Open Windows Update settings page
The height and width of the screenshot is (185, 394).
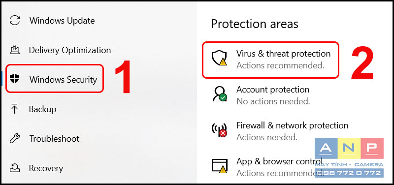tap(62, 21)
